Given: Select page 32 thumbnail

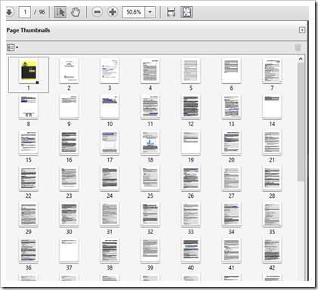Looking at the screenshot, I should tap(150, 215).
